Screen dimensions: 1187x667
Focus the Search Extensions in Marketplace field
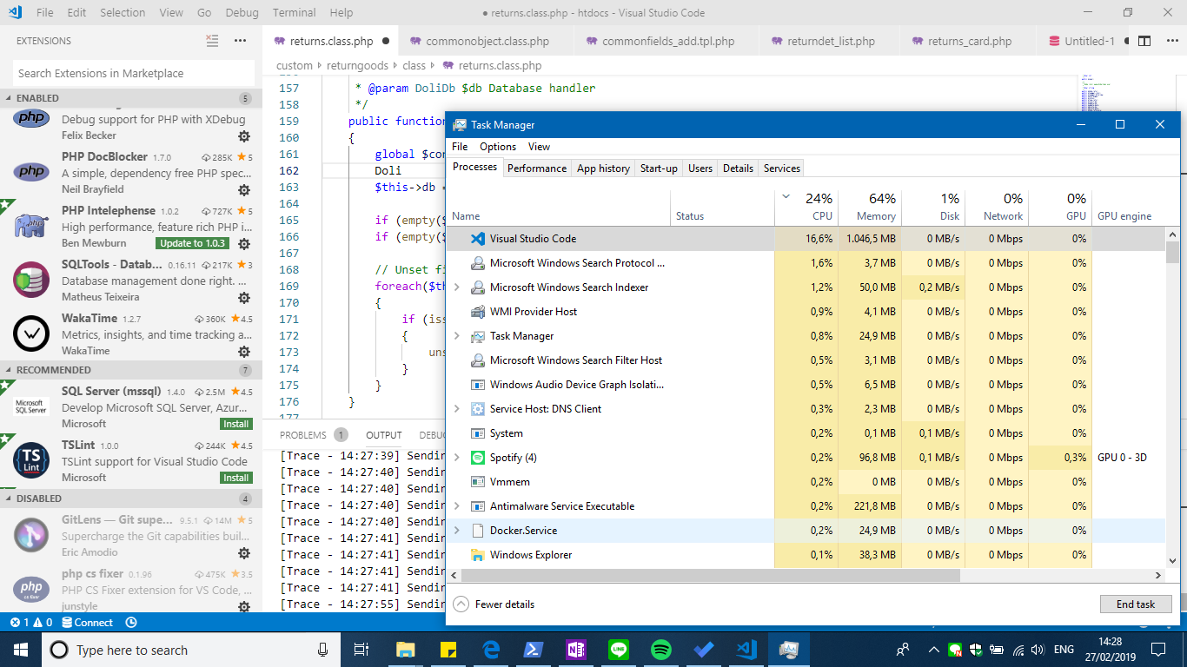(134, 74)
